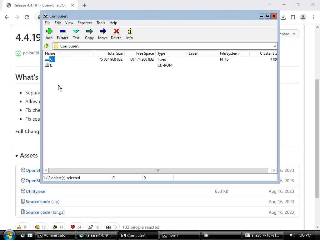
Task: Sort by Total Size column
Action: (x=109, y=53)
